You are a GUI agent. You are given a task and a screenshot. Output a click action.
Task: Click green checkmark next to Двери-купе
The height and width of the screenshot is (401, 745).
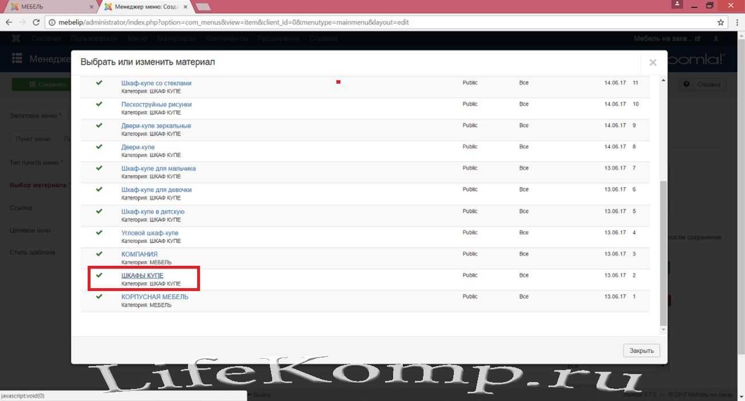click(x=99, y=147)
